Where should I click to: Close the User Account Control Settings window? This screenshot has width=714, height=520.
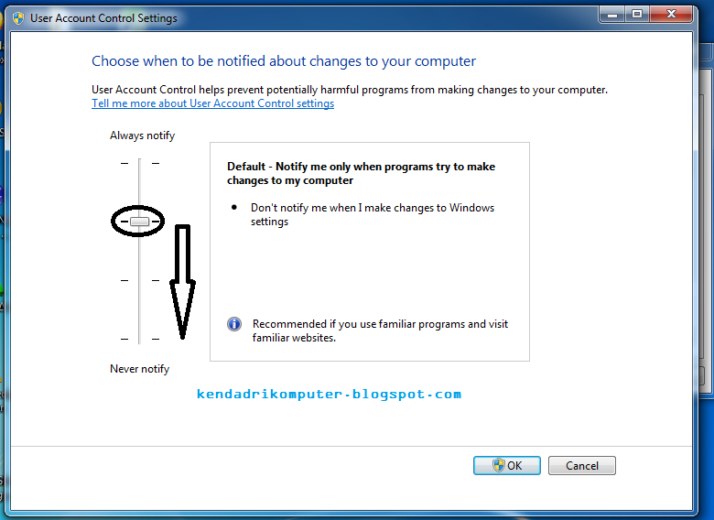pos(671,15)
